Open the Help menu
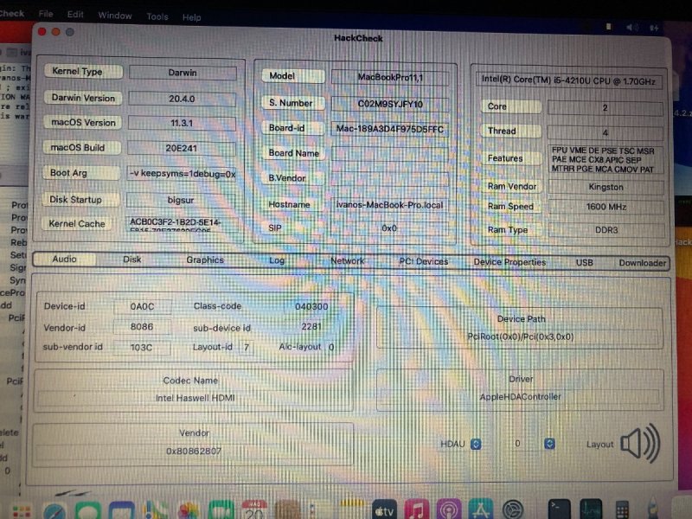 point(191,17)
